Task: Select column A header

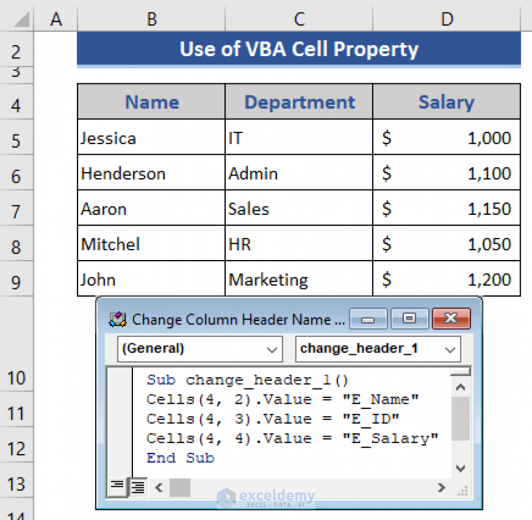Action: [x=56, y=19]
